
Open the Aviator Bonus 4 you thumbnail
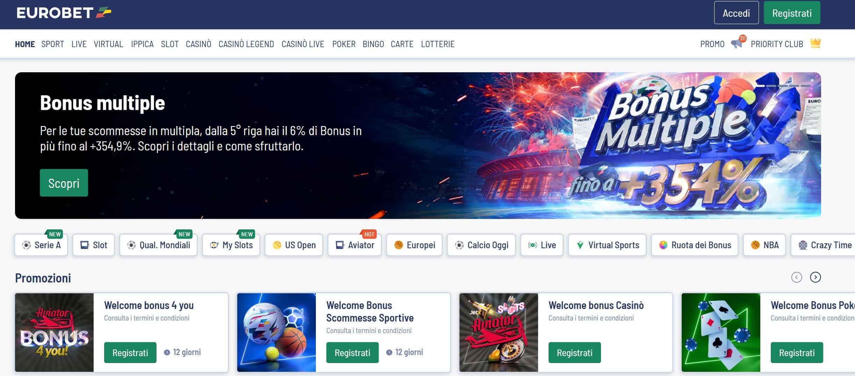click(x=55, y=332)
